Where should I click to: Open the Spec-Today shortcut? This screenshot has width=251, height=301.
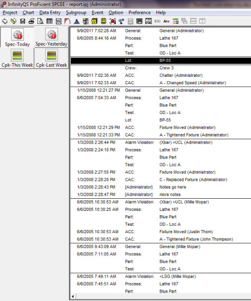pyautogui.click(x=17, y=37)
